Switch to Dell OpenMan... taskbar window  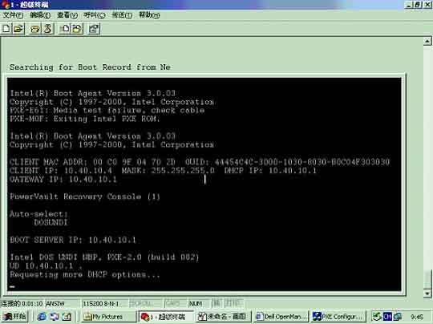[x=281, y=317]
